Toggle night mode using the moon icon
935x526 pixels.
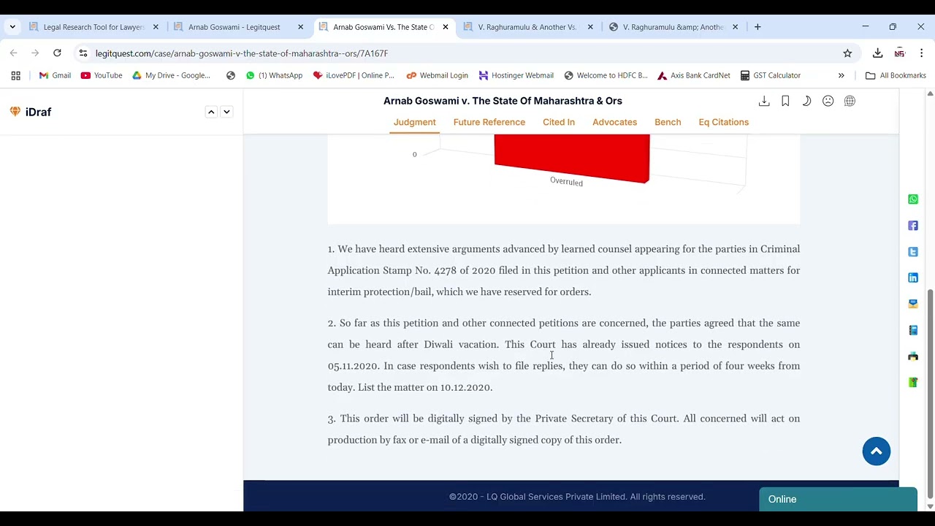[x=806, y=101]
